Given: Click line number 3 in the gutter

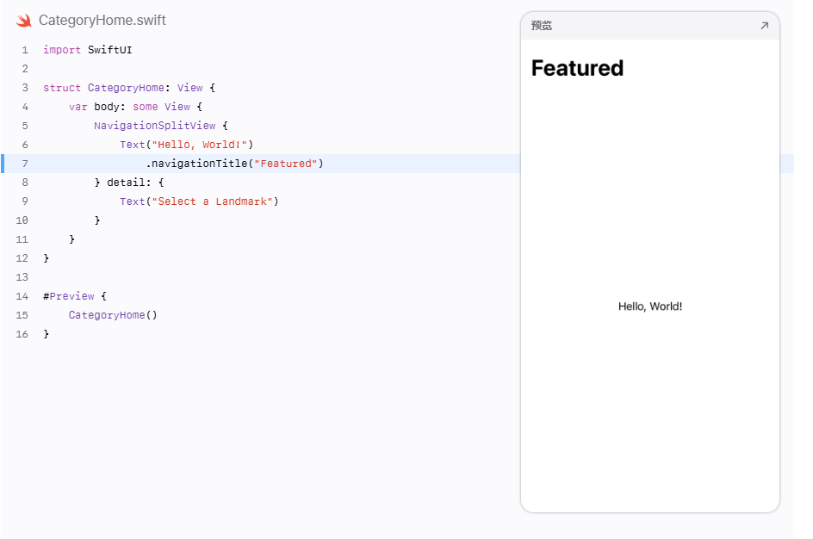Looking at the screenshot, I should click(x=25, y=88).
